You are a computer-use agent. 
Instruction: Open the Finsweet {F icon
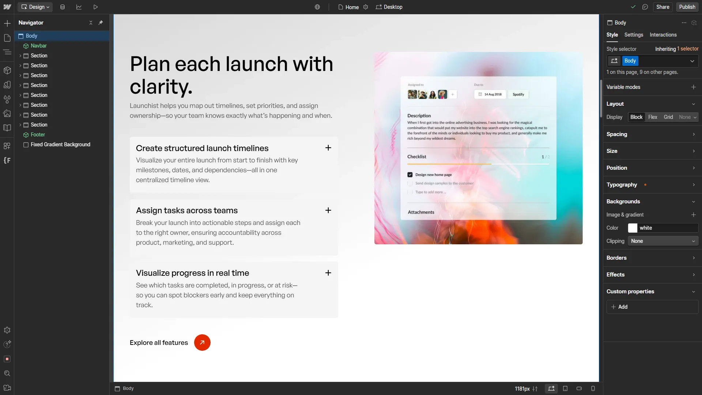tap(7, 160)
